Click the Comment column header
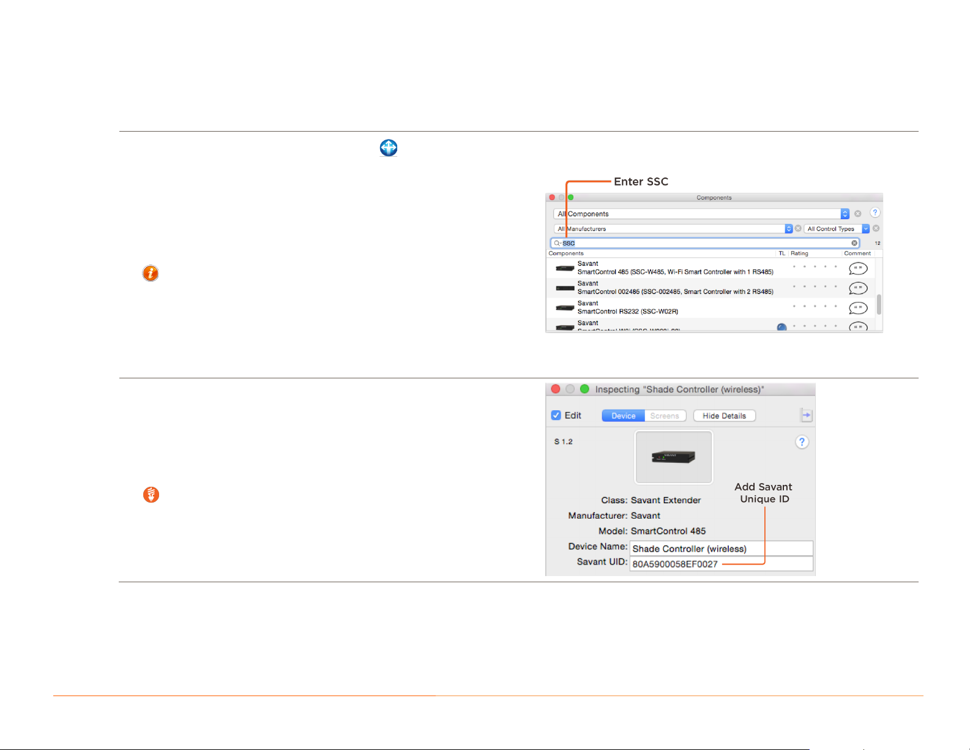The image size is (970, 750). (857, 253)
